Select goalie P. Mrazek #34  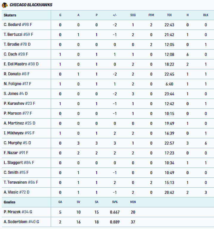[18, 212]
